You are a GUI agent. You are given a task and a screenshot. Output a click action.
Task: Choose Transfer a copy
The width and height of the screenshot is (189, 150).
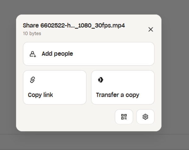(x=123, y=87)
